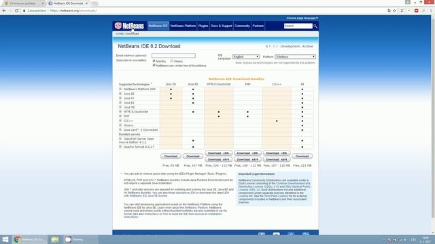Toggle NetBeans can contact me checkbox
Viewport: 435px width, 244px height.
pos(154,65)
